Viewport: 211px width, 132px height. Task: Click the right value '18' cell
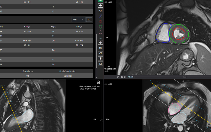coord(53,31)
